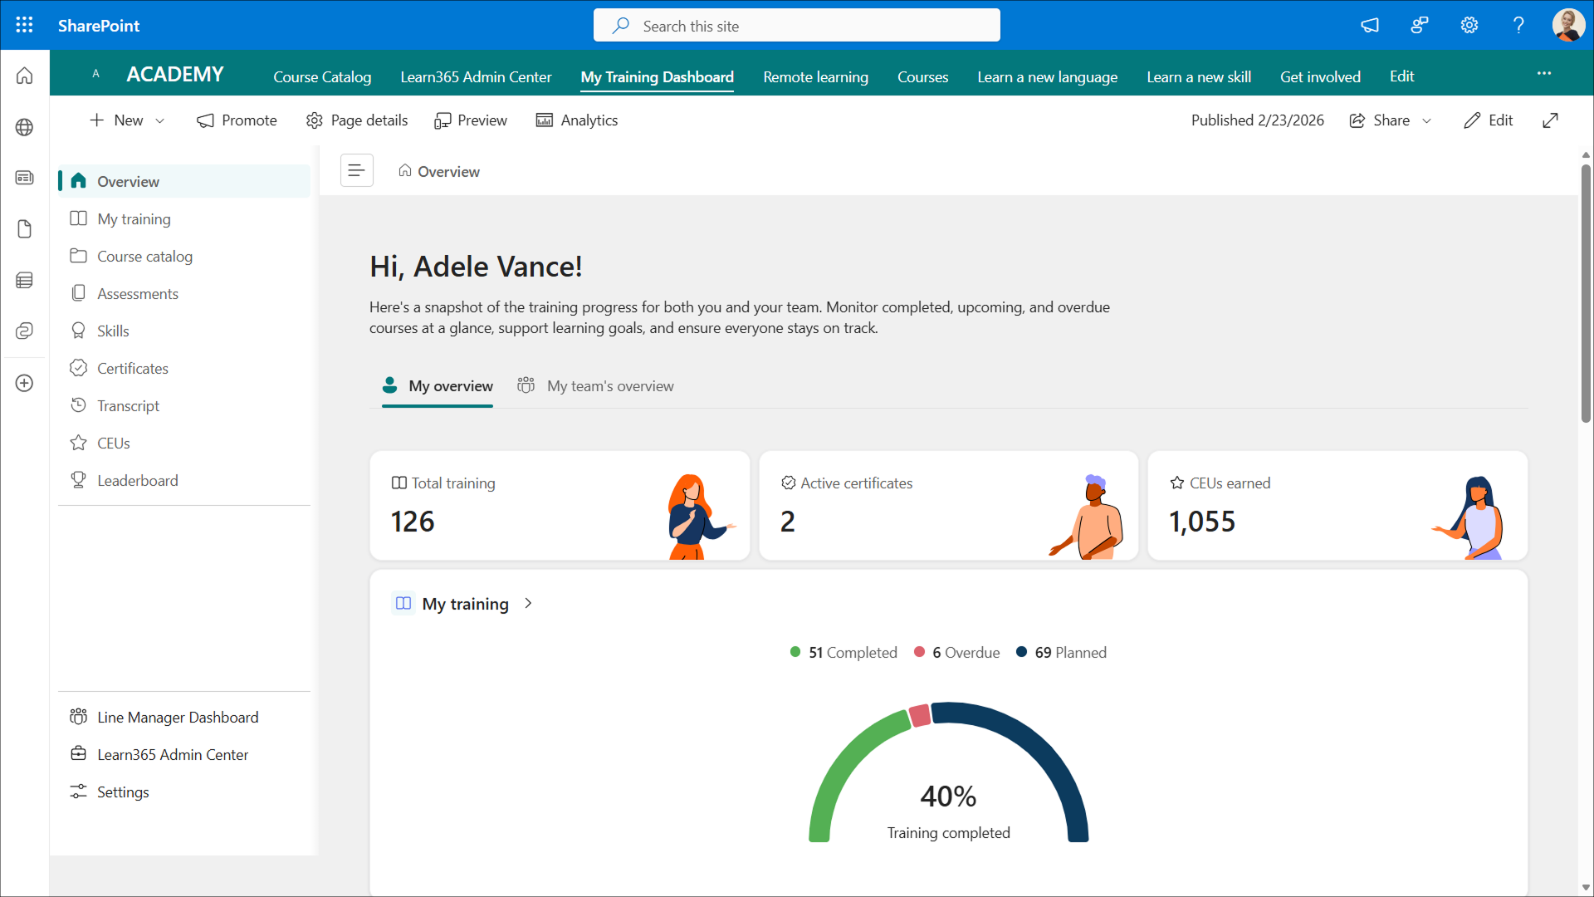Click the 51 Completed legend item
This screenshot has height=897, width=1594.
click(x=843, y=653)
